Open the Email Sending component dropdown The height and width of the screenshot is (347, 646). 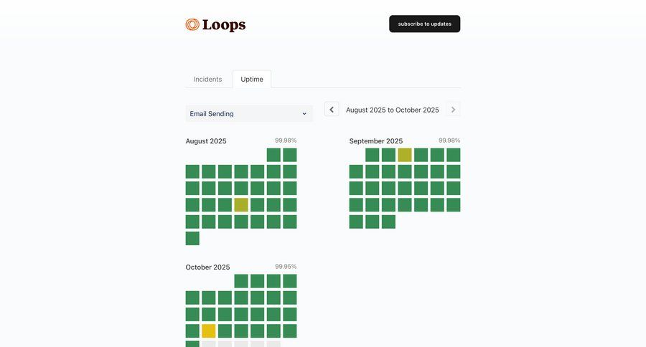pos(248,113)
